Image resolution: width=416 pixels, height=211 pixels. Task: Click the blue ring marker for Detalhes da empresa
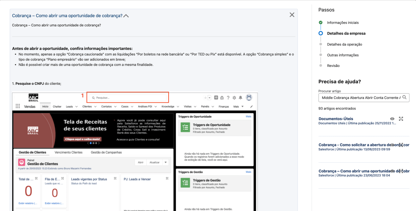click(321, 33)
